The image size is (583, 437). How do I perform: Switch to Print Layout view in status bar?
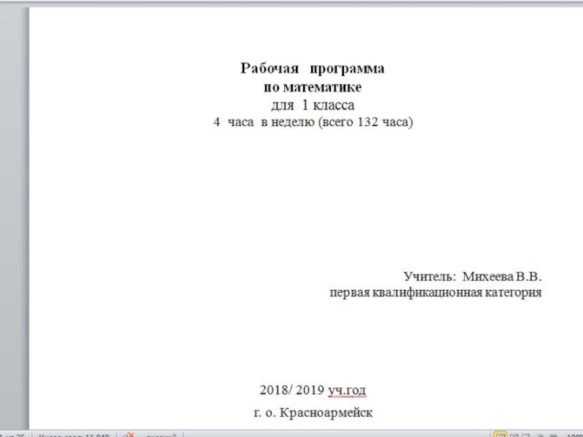[x=501, y=435]
